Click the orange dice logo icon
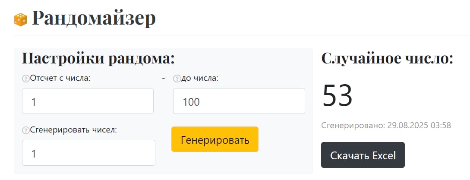The image size is (470, 180). pos(20,19)
